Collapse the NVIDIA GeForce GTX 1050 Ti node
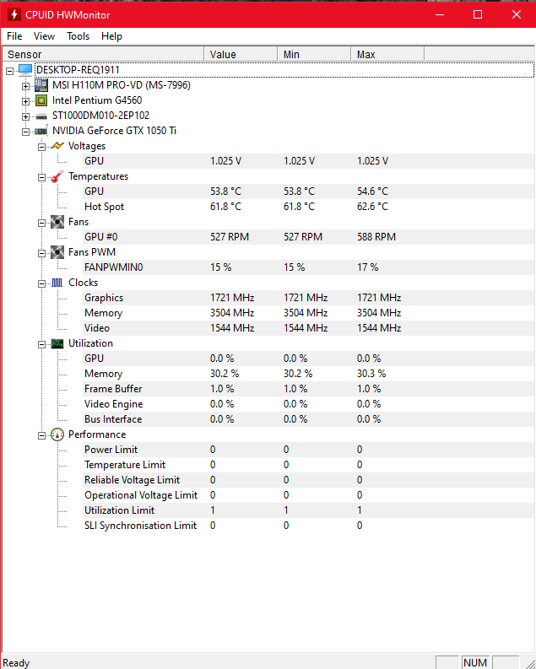 (25, 131)
